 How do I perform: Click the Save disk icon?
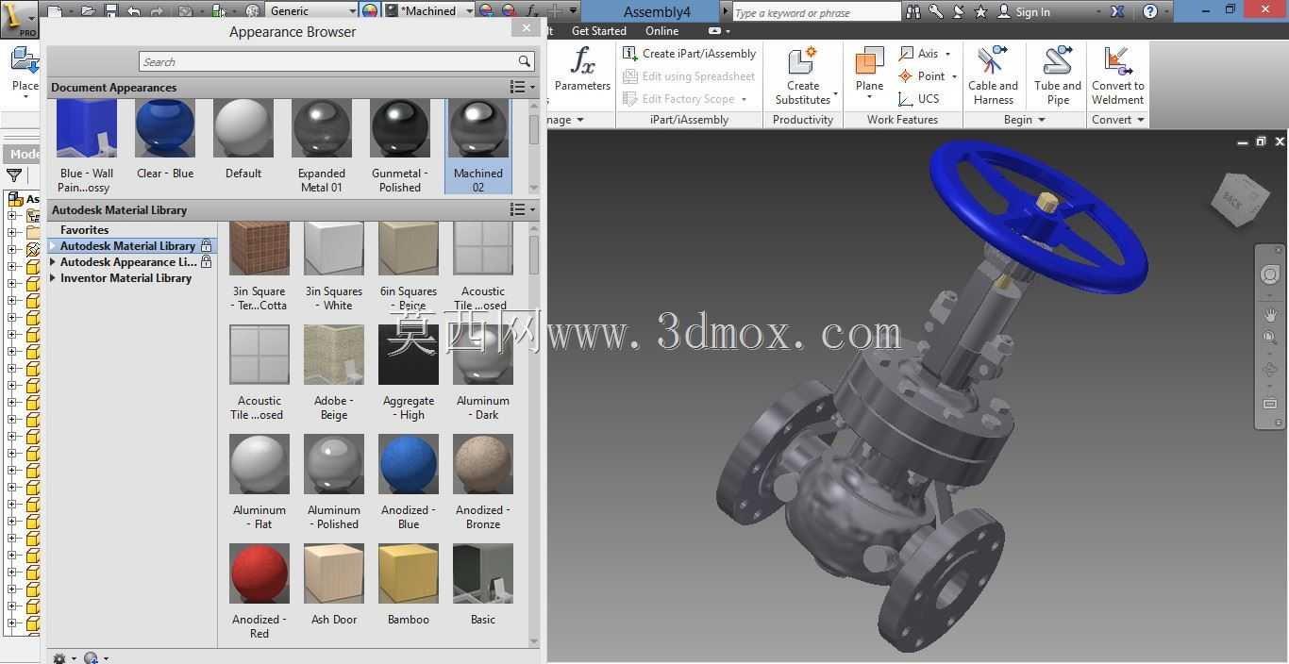click(x=110, y=11)
